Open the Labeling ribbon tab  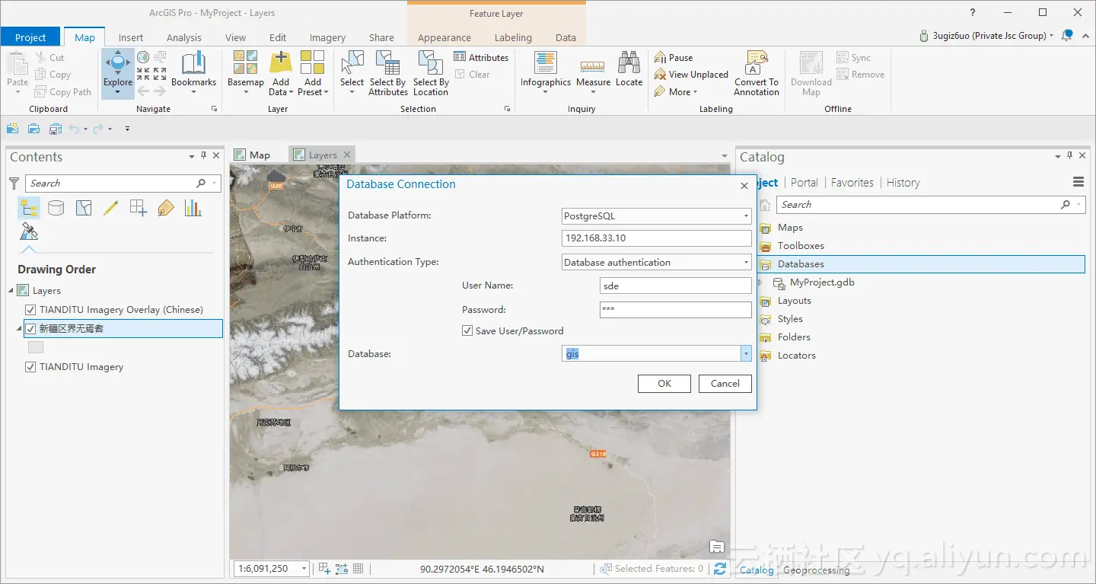pyautogui.click(x=512, y=37)
